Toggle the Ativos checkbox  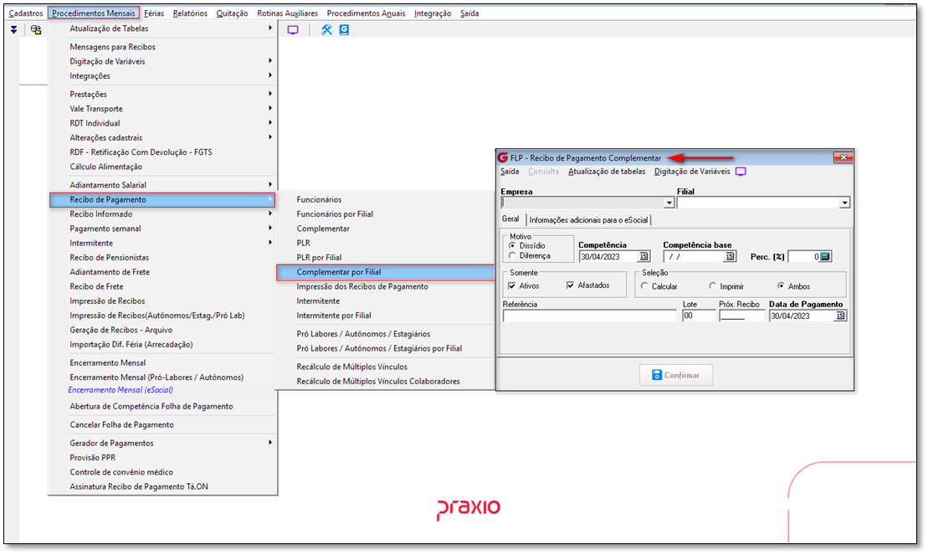click(x=512, y=286)
